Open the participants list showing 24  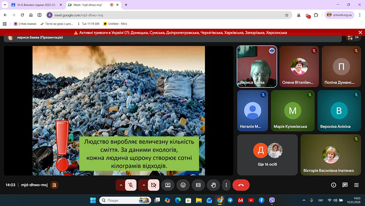coord(353,37)
